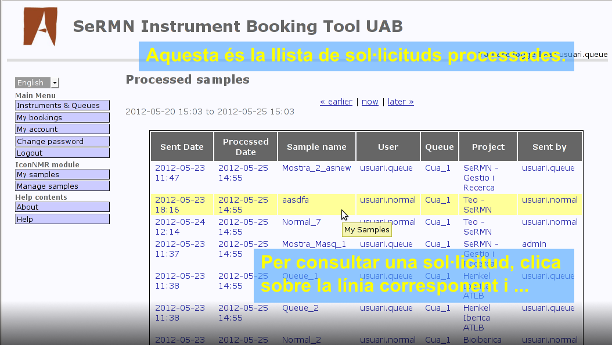The image size is (612, 345).
Task: Click project SeRMN - Gestio i Recerca, first row
Action: tap(481, 178)
